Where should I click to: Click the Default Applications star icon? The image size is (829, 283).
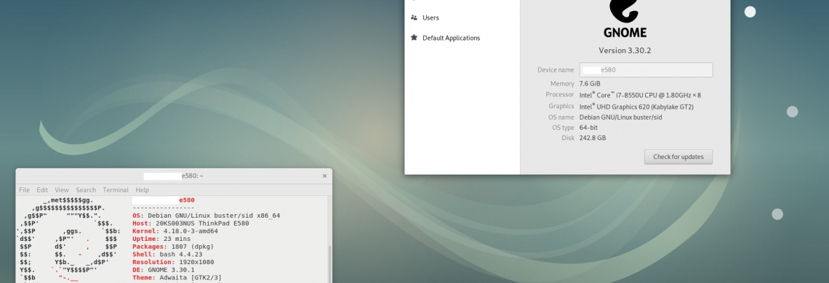click(x=414, y=38)
